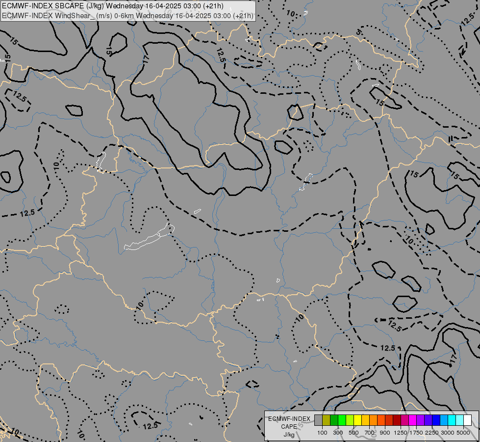Viewport: 480px width, 442px height.
Task: Choose the bright green swatch above 300
Action: click(342, 420)
